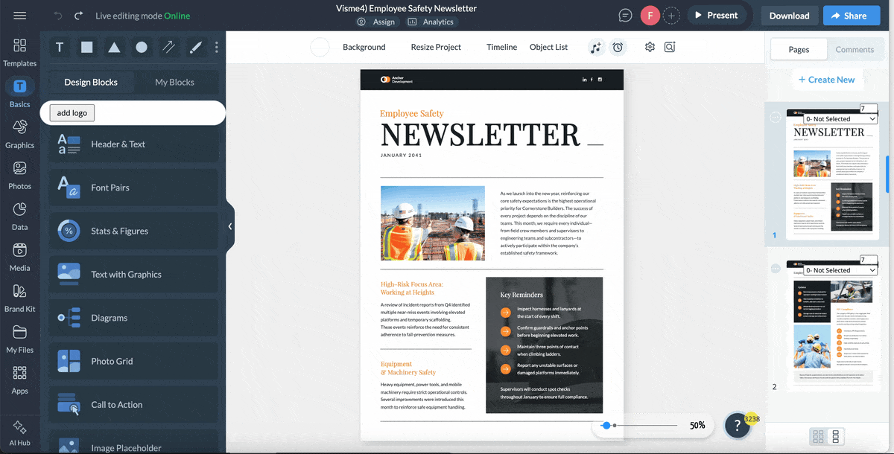Adjust the zoom slider at 50%
The width and height of the screenshot is (894, 454).
click(606, 425)
